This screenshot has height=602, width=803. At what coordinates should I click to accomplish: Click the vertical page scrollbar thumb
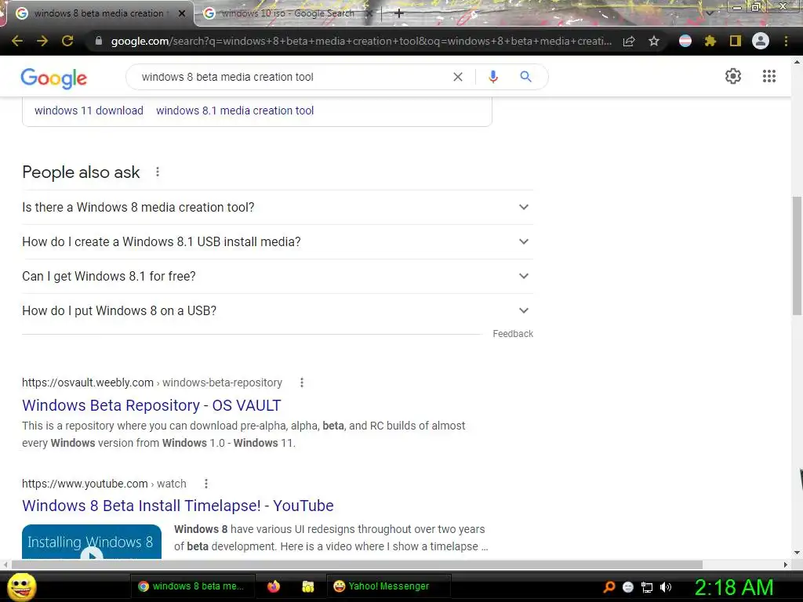point(797,256)
